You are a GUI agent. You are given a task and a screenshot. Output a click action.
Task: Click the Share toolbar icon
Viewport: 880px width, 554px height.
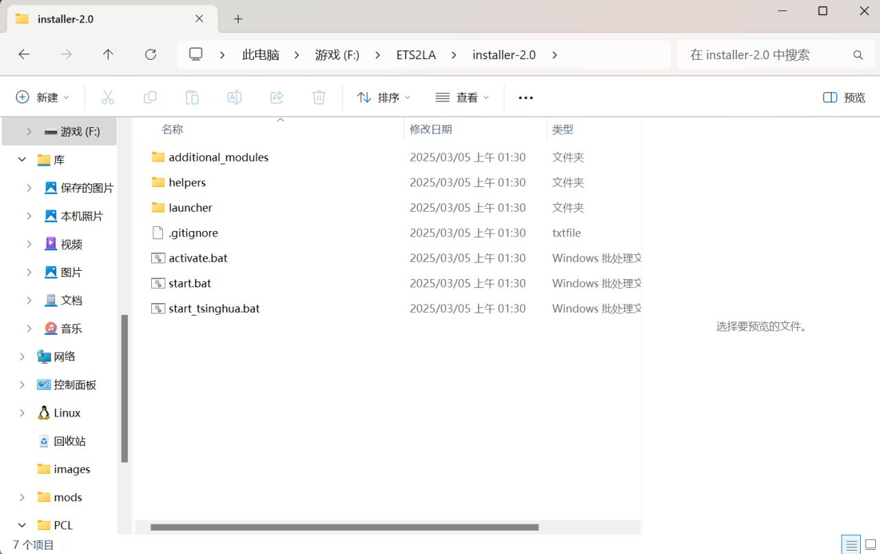coord(276,98)
